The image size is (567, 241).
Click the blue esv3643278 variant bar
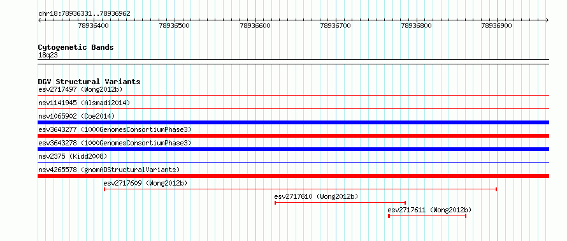pos(293,149)
